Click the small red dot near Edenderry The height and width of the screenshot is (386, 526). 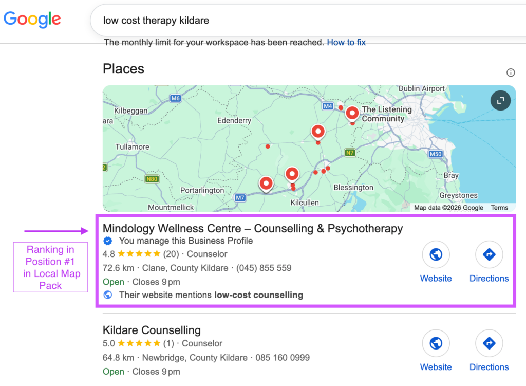click(x=268, y=146)
